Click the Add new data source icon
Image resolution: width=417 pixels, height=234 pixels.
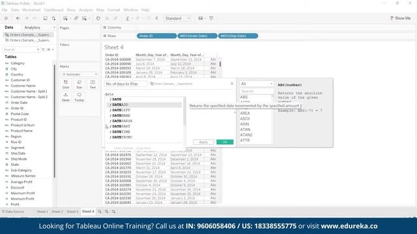click(x=53, y=18)
